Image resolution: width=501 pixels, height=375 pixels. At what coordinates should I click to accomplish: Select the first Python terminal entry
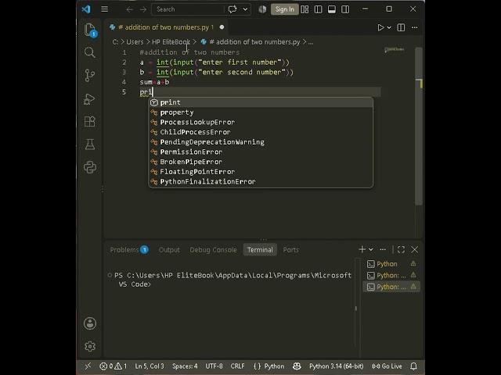pyautogui.click(x=391, y=264)
